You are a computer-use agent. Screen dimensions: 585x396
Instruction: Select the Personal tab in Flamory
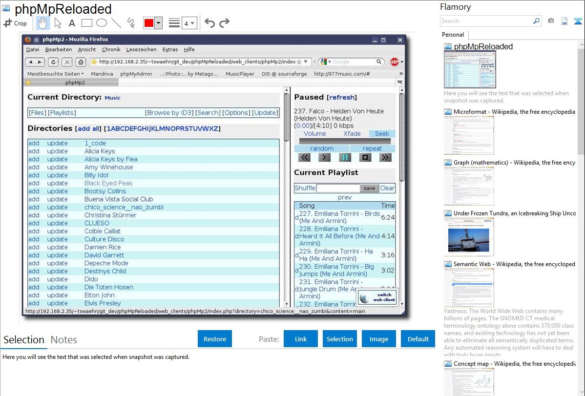(453, 35)
